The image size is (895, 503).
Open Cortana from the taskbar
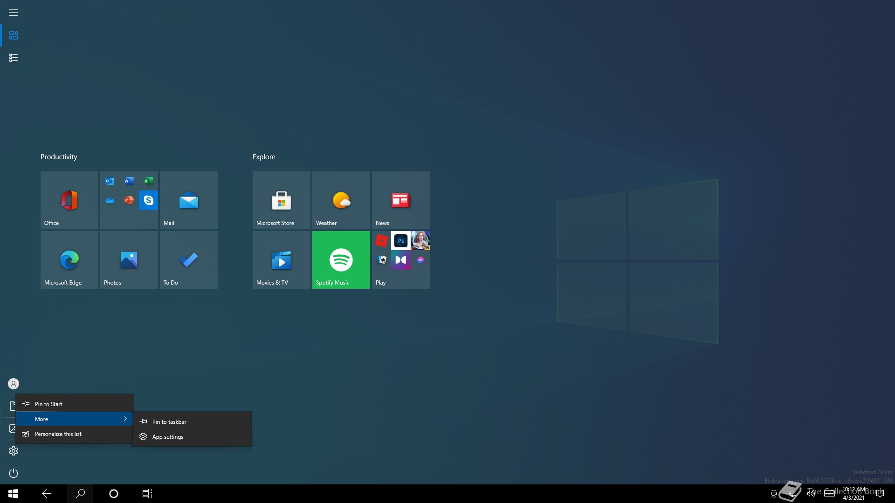(x=114, y=494)
